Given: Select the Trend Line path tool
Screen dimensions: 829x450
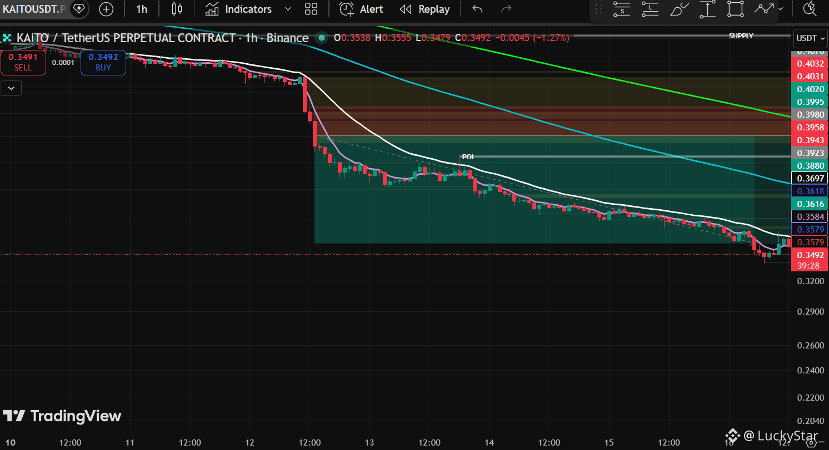Looking at the screenshot, I should point(765,9).
